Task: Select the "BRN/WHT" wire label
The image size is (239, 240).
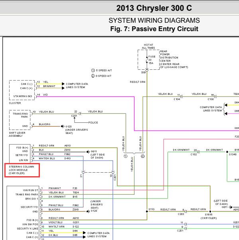Action: click(49, 87)
